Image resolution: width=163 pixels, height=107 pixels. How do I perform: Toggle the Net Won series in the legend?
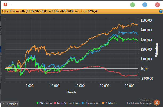[x=44, y=103]
